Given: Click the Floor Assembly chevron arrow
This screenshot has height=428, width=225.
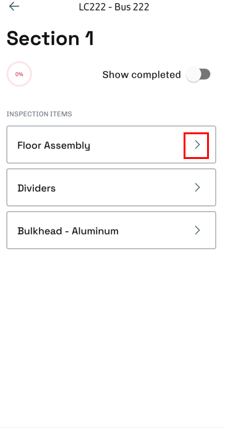Looking at the screenshot, I should [197, 145].
